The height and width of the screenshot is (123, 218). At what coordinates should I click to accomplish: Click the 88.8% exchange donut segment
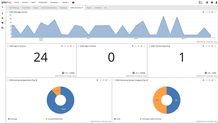(x=64, y=109)
